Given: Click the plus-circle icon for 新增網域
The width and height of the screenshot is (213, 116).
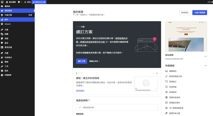Looking at the screenshot, I should [x=166, y=92].
